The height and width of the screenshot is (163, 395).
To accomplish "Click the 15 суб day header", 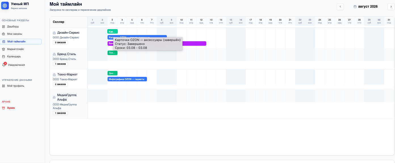I will 231,21.
